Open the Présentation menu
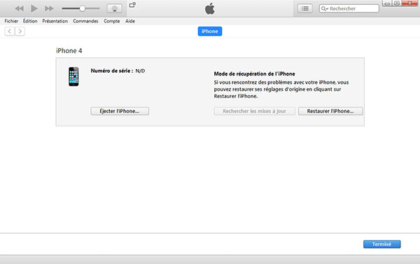420x264 pixels. (x=55, y=21)
